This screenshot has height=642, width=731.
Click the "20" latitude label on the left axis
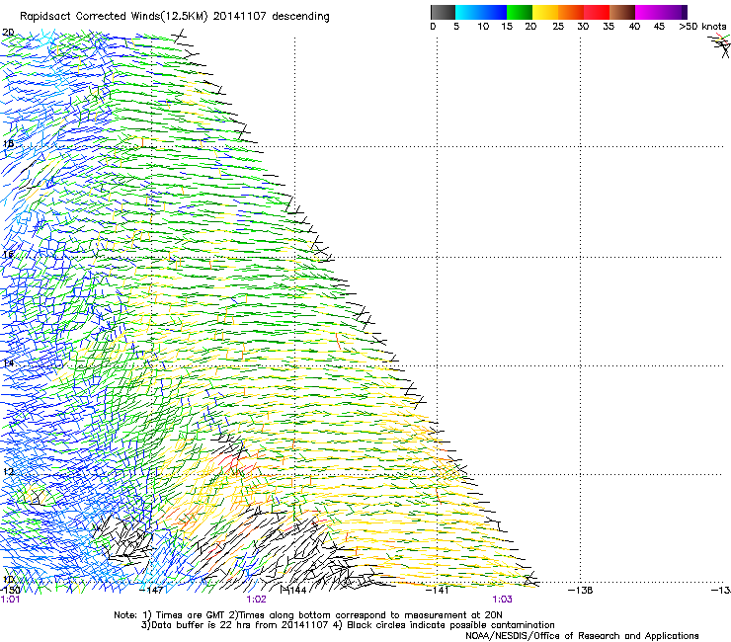pos(8,33)
